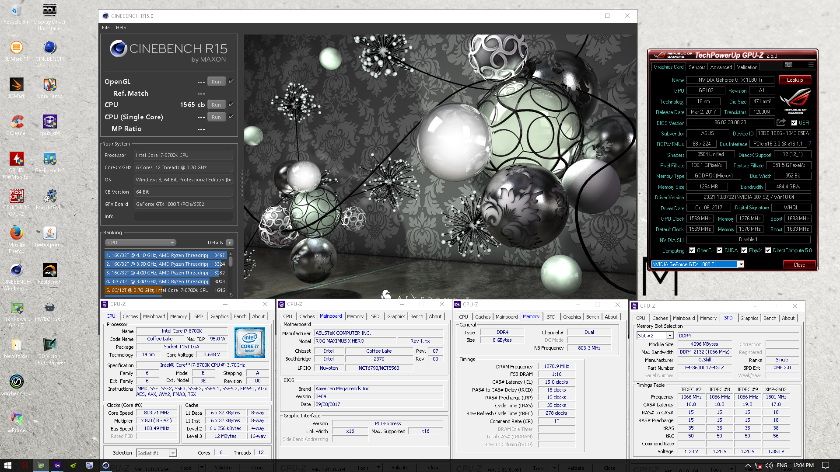The image size is (840, 472).
Task: Open the 3DMark 11 desktop shortcut
Action: point(16,51)
